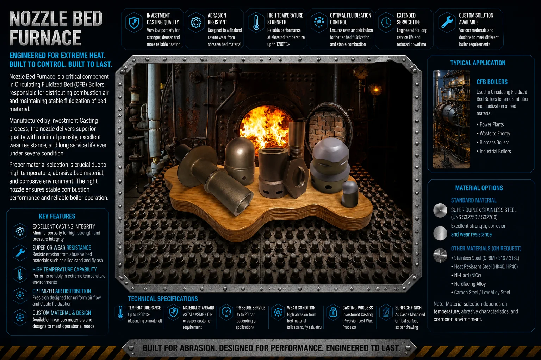
Task: Click the 'Heat Resistant Steel (HK40, HP40)' entry
Action: [484, 266]
